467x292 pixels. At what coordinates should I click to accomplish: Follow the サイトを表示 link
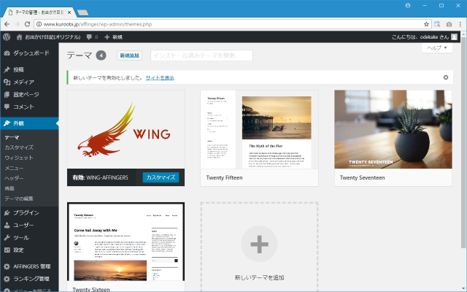[160, 78]
